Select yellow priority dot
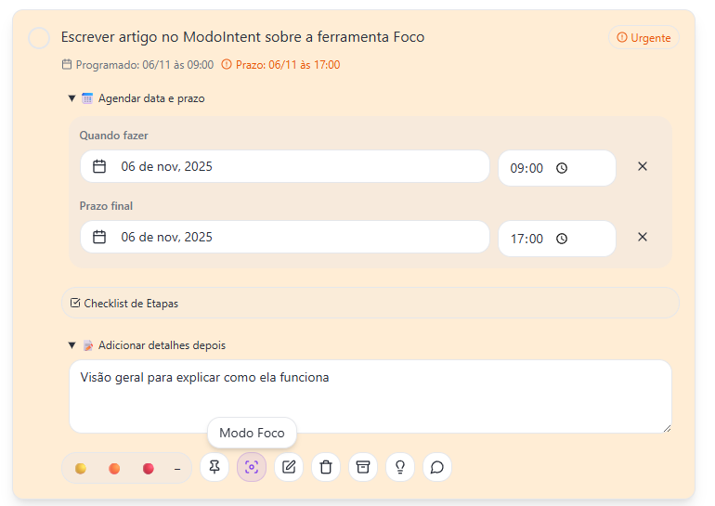715x506 pixels. click(x=81, y=469)
